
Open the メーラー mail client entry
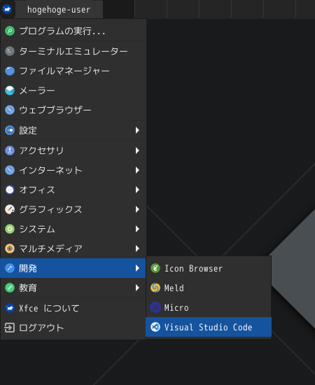coord(73,90)
